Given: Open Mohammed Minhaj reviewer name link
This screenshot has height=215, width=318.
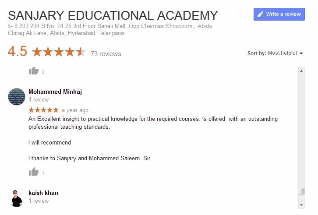Looking at the screenshot, I should [55, 92].
